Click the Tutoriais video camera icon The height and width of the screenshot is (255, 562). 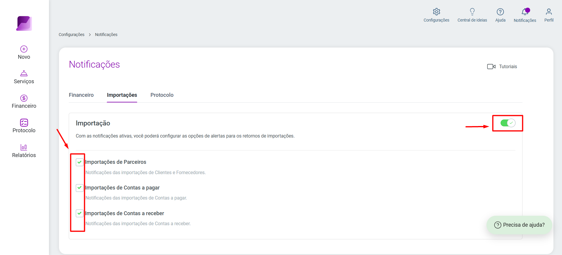click(491, 67)
